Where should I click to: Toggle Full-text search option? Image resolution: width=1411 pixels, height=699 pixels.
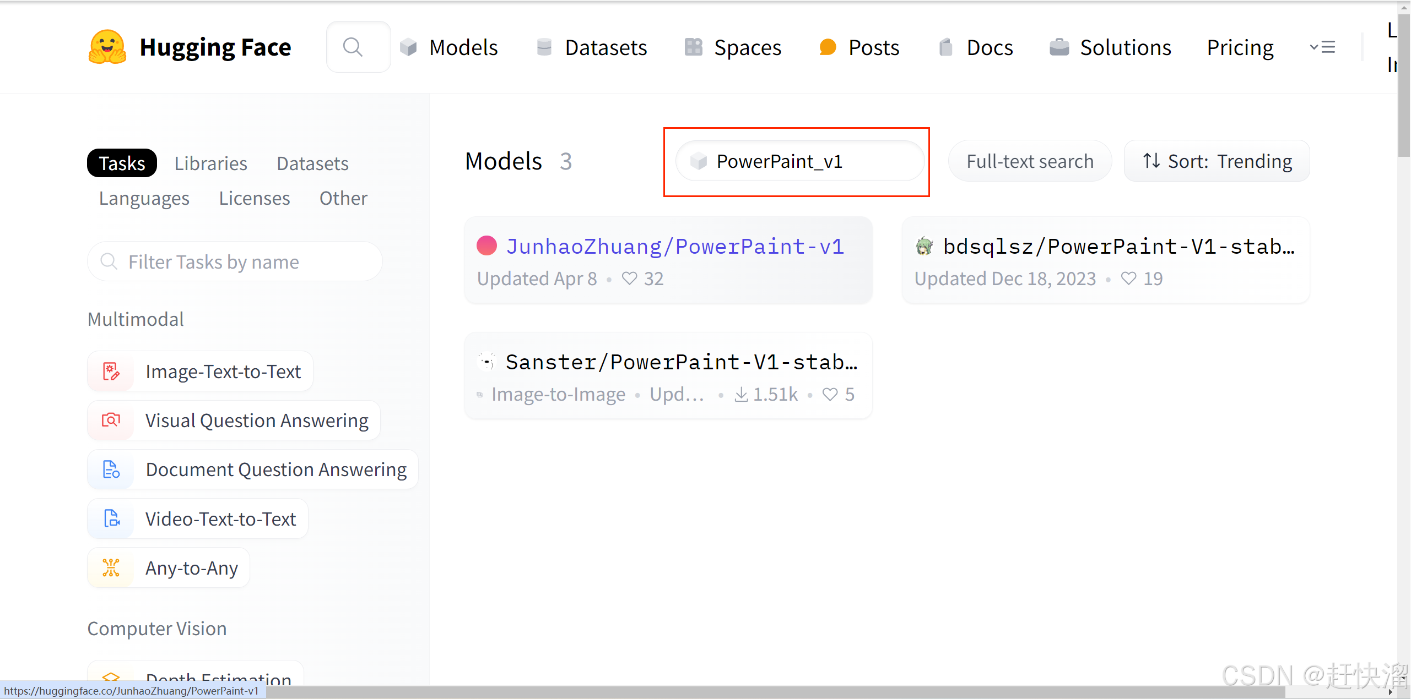pos(1029,161)
